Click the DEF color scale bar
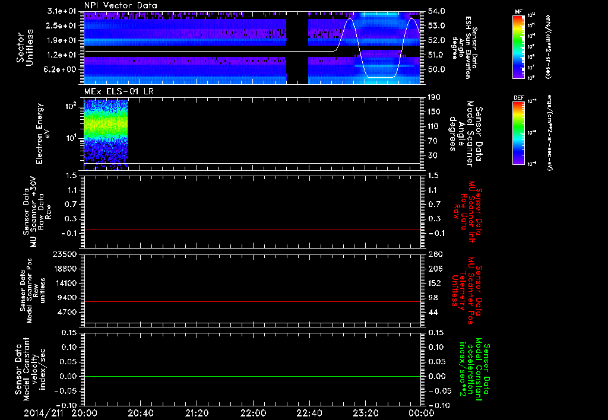The width and height of the screenshot is (608, 420). [x=519, y=133]
